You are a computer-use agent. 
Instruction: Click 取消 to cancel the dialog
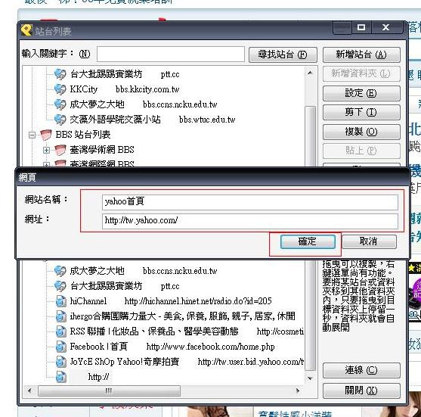point(369,241)
